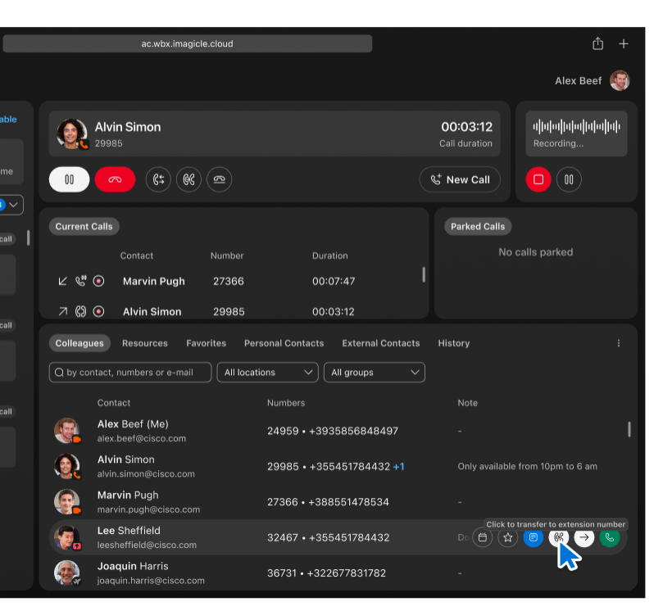The image size is (654, 611).
Task: Click the blind transfer icon in call controls
Action: pyautogui.click(x=189, y=179)
